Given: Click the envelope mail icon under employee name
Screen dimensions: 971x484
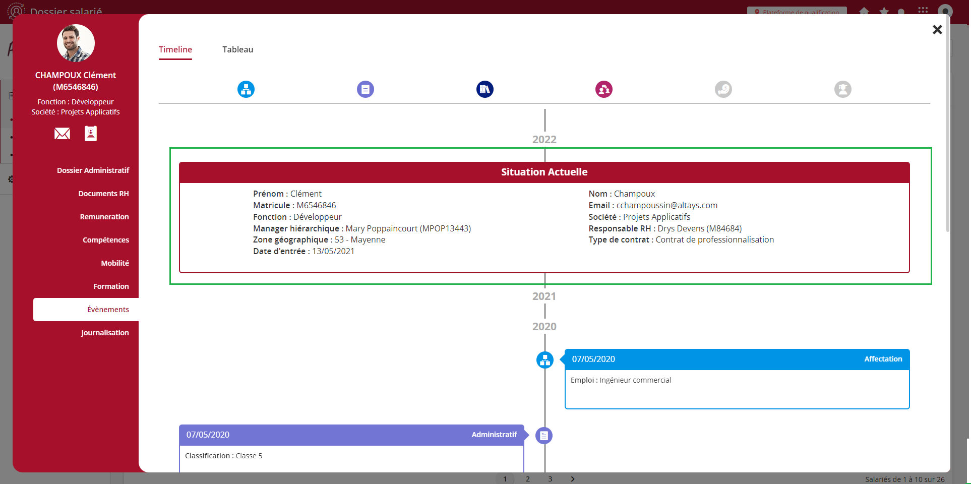Looking at the screenshot, I should [x=62, y=134].
